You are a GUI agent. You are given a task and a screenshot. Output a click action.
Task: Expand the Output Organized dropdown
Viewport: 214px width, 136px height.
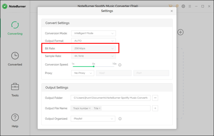click(93, 119)
